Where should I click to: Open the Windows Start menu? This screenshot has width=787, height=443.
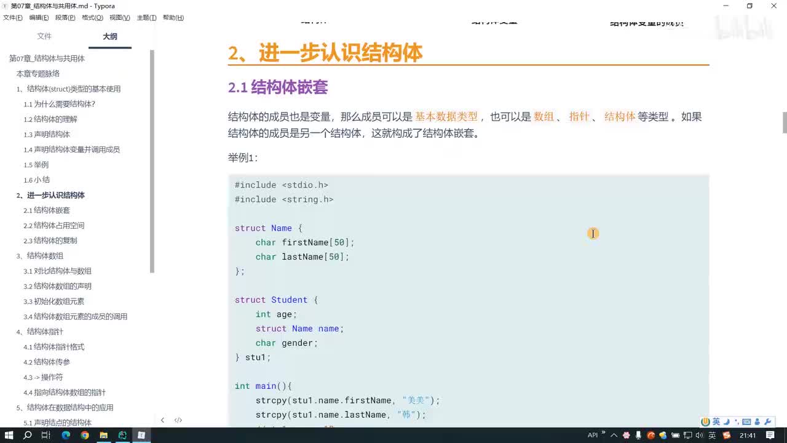9,435
